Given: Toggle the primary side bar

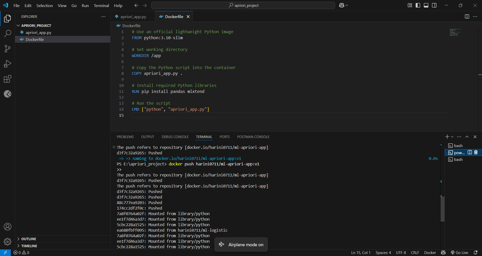Looking at the screenshot, I should pos(418,5).
